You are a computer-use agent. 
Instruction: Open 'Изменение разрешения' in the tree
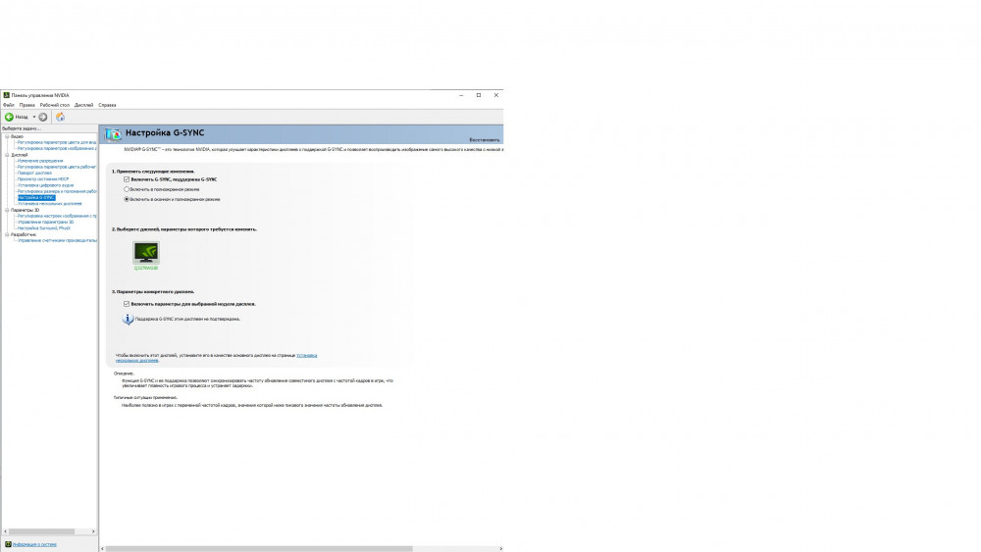(40, 161)
